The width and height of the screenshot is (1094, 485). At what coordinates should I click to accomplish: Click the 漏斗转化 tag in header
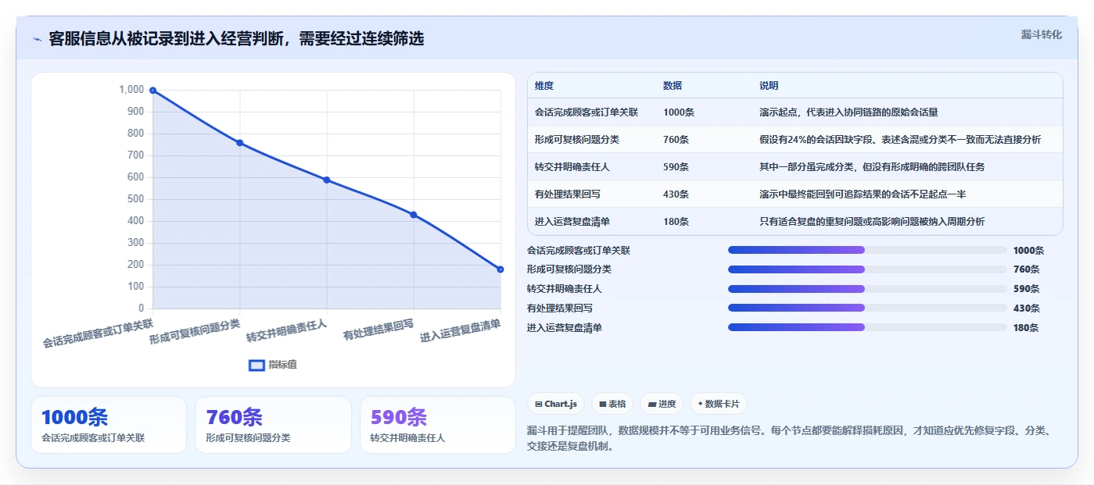point(1041,34)
